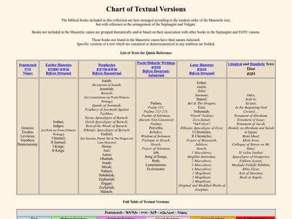Click 'Psalm 151;' entry
The width and height of the screenshot is (292, 219).
(x=156, y=108)
